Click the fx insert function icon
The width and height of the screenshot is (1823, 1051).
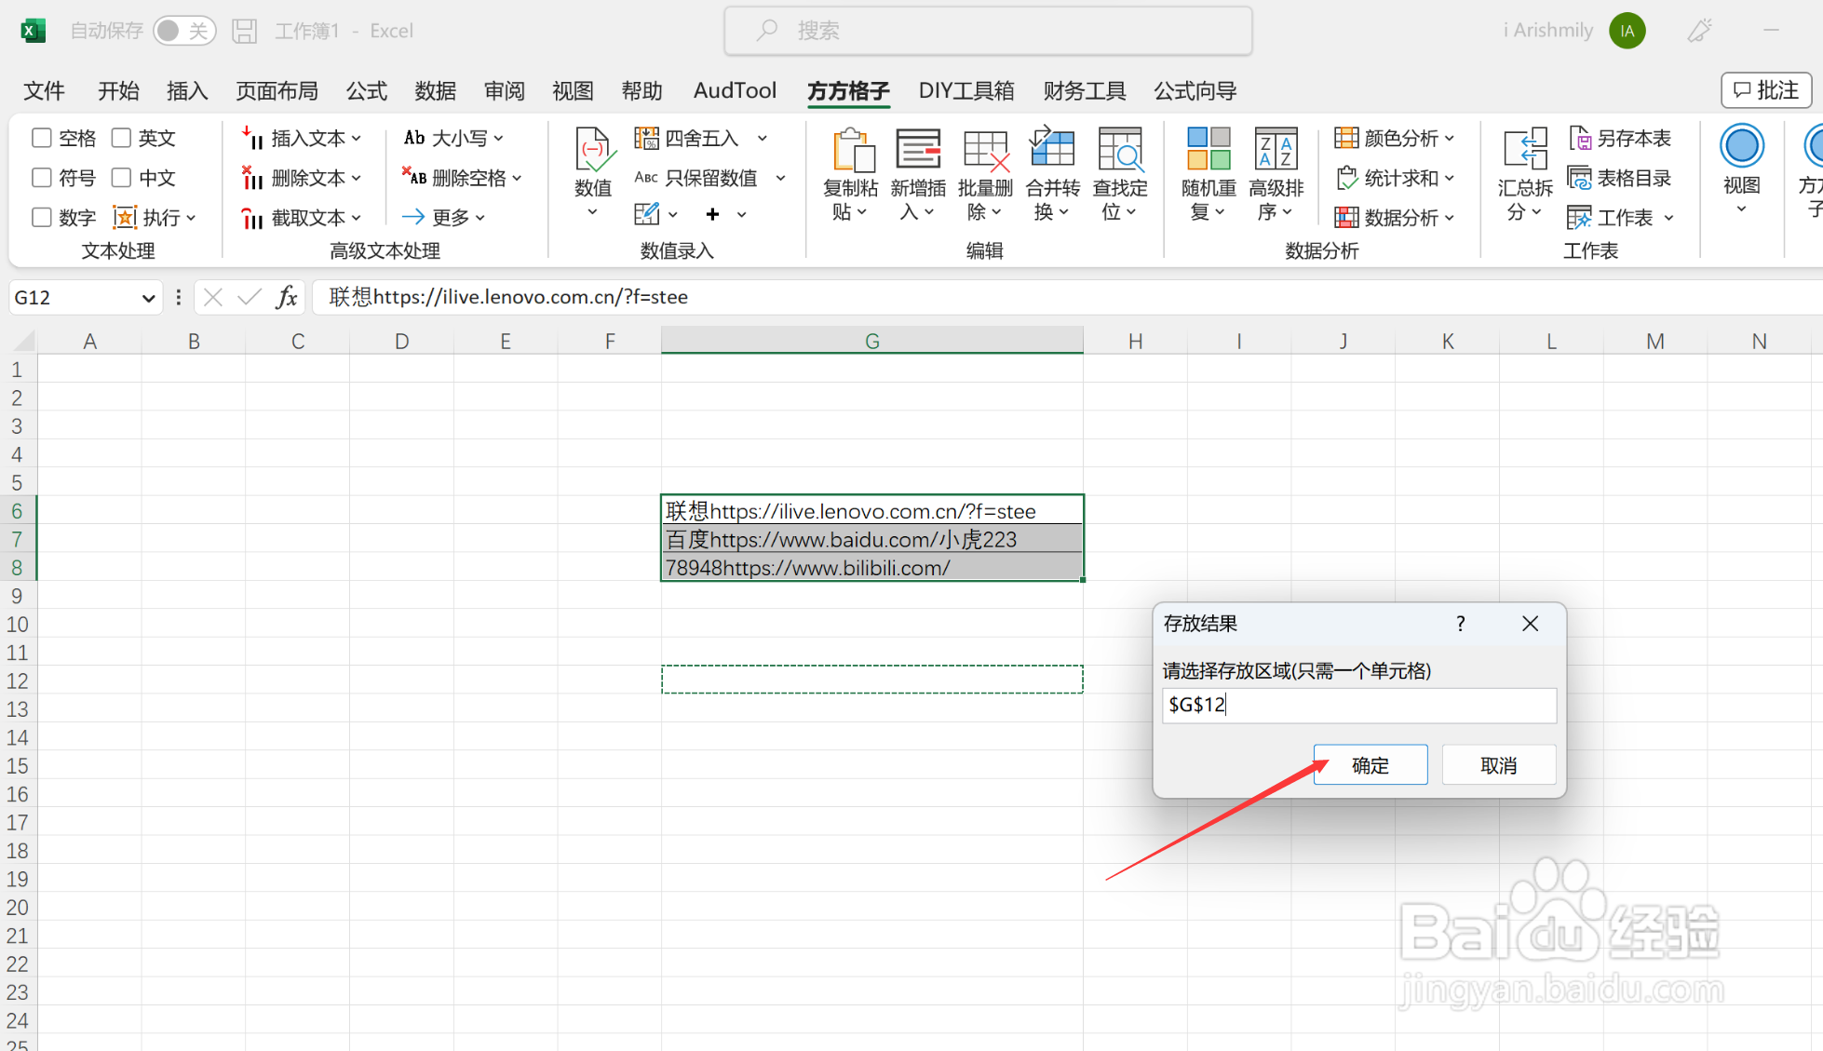[287, 297]
